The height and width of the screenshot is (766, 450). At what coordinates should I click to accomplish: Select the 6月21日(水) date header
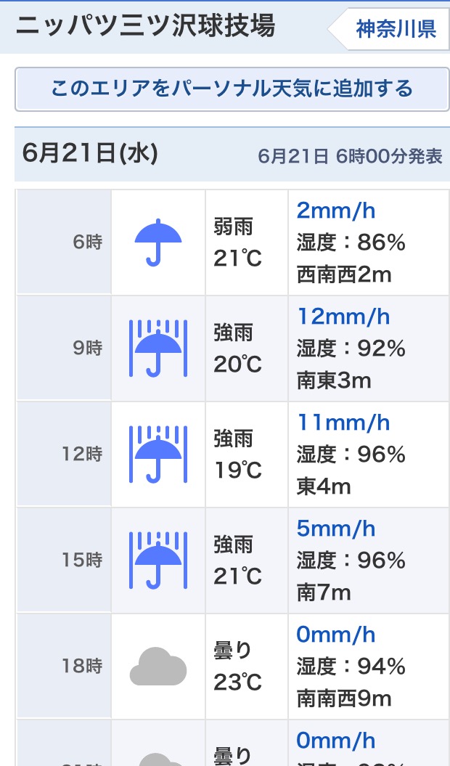(90, 153)
